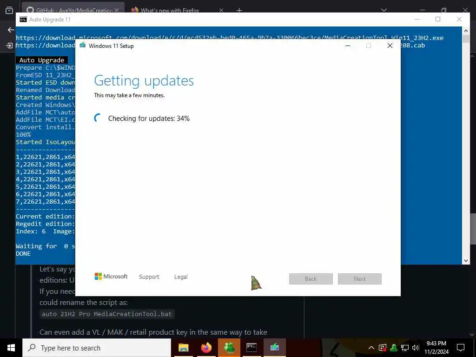This screenshot has height=357, width=476.
Task: Switch to Windows 11 Setup taskbar icon
Action: tap(274, 348)
